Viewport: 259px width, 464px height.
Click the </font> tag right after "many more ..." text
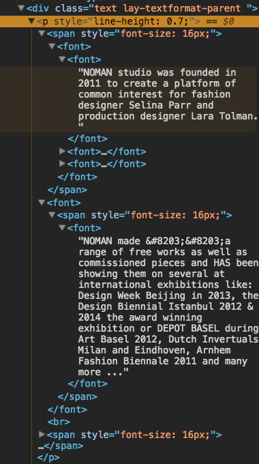pyautogui.click(x=87, y=383)
